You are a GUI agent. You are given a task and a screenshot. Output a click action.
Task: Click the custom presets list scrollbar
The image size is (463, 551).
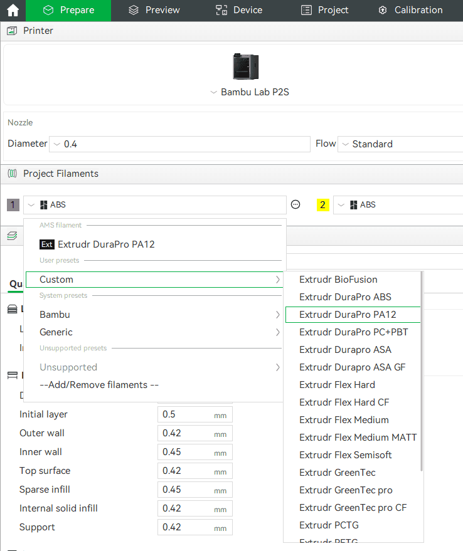click(422, 371)
